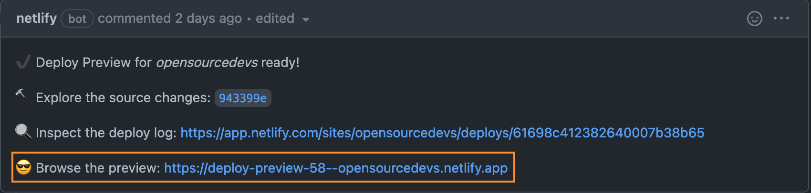This screenshot has width=811, height=193.
Task: Open the 'commented 2 days ago' timestamp link
Action: 169,19
